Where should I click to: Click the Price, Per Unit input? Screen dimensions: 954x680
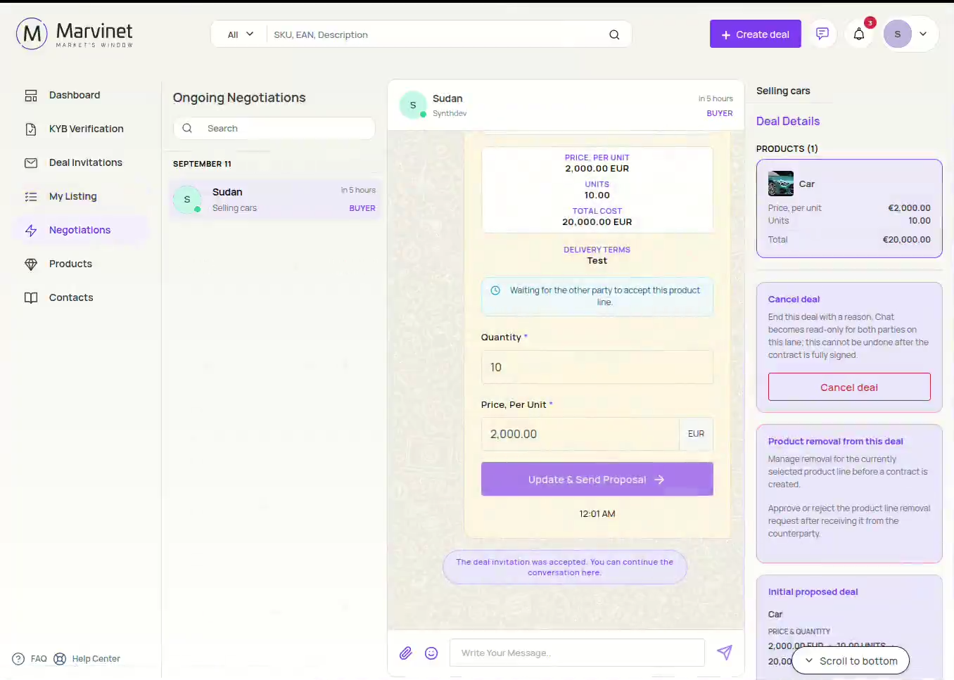click(580, 434)
